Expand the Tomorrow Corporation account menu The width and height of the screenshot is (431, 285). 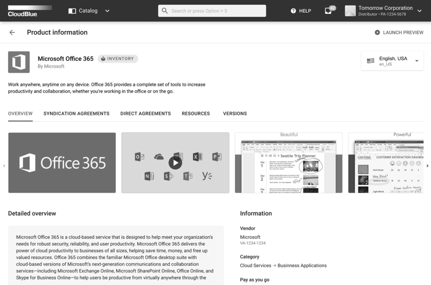coord(419,11)
